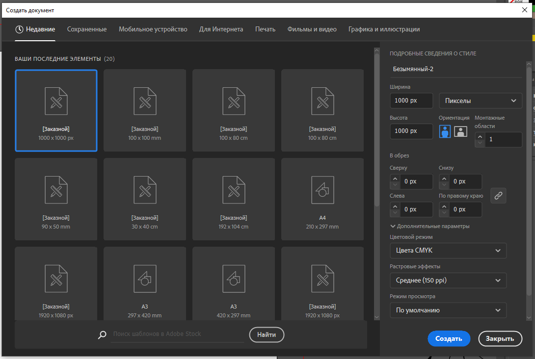
Task: Click the Слева bleed value field
Action: click(x=416, y=209)
